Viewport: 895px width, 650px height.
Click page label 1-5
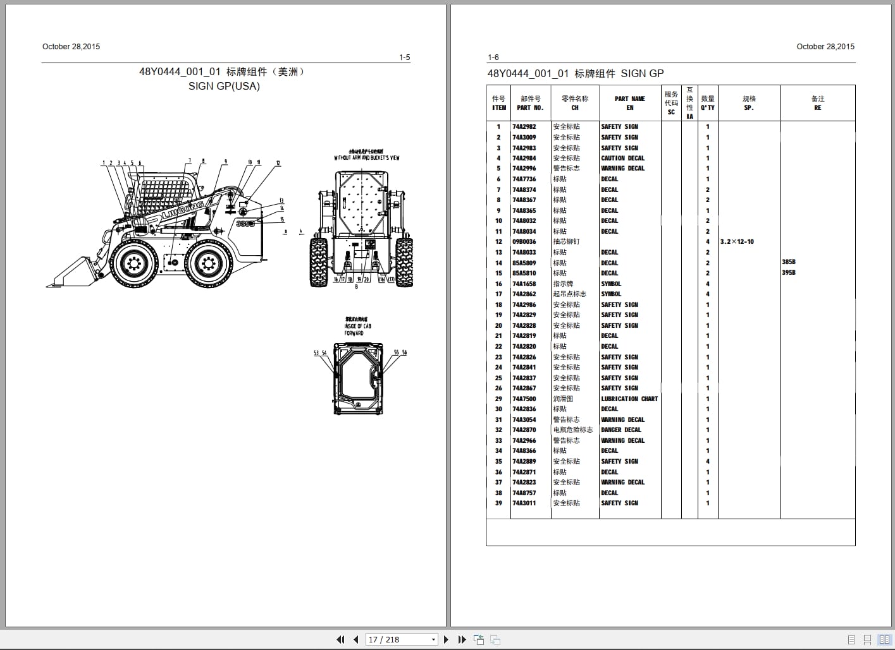pyautogui.click(x=404, y=57)
